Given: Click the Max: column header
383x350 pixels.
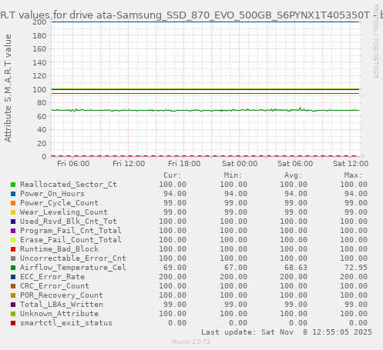Looking at the screenshot, I should [x=353, y=175].
